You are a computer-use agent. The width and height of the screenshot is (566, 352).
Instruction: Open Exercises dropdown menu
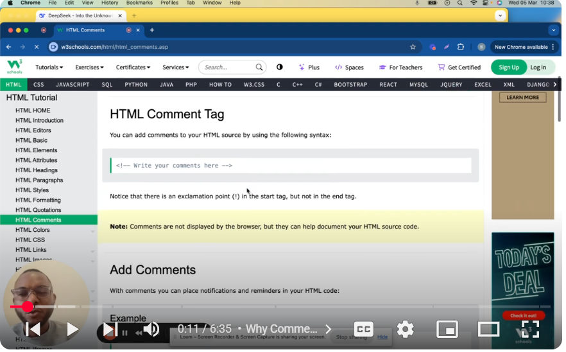(90, 67)
